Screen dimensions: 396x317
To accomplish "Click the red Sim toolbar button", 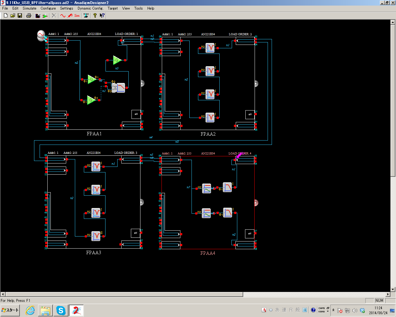I will [77, 15].
